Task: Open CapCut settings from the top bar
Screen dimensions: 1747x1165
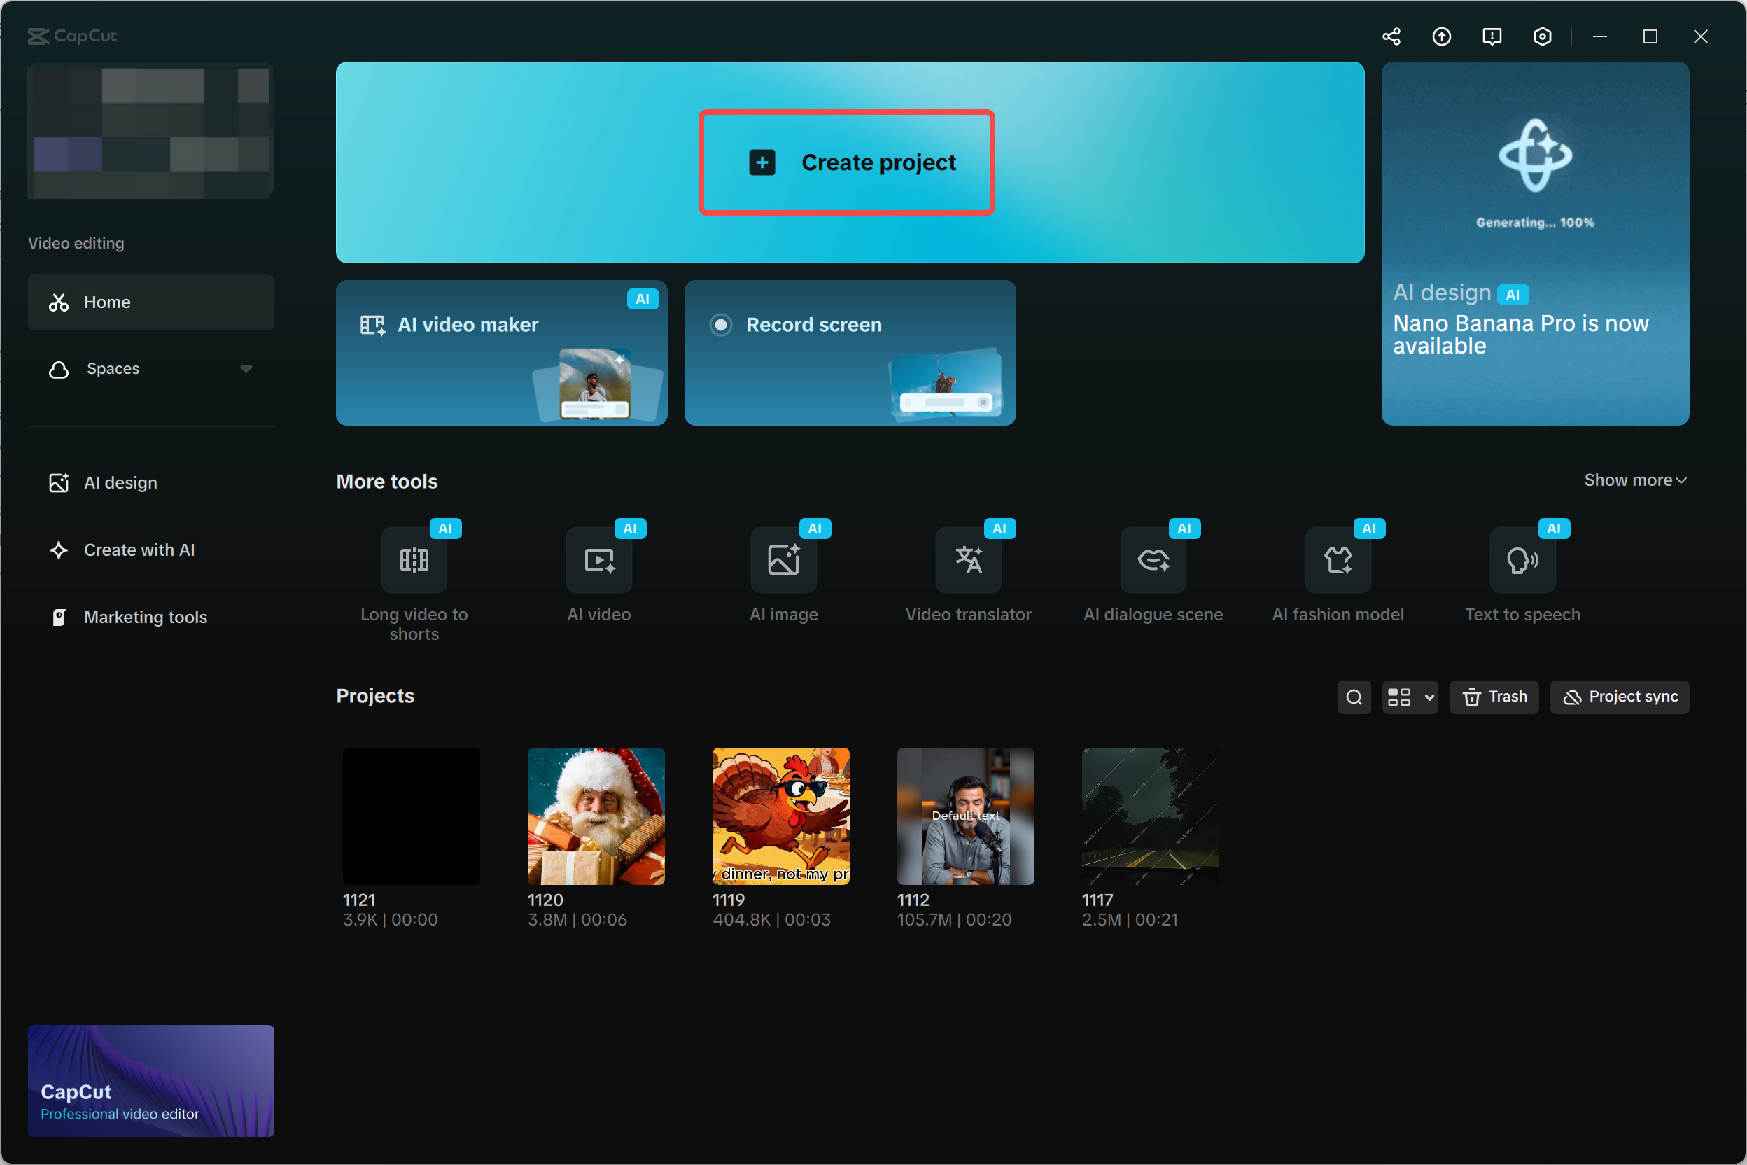Action: [x=1542, y=36]
